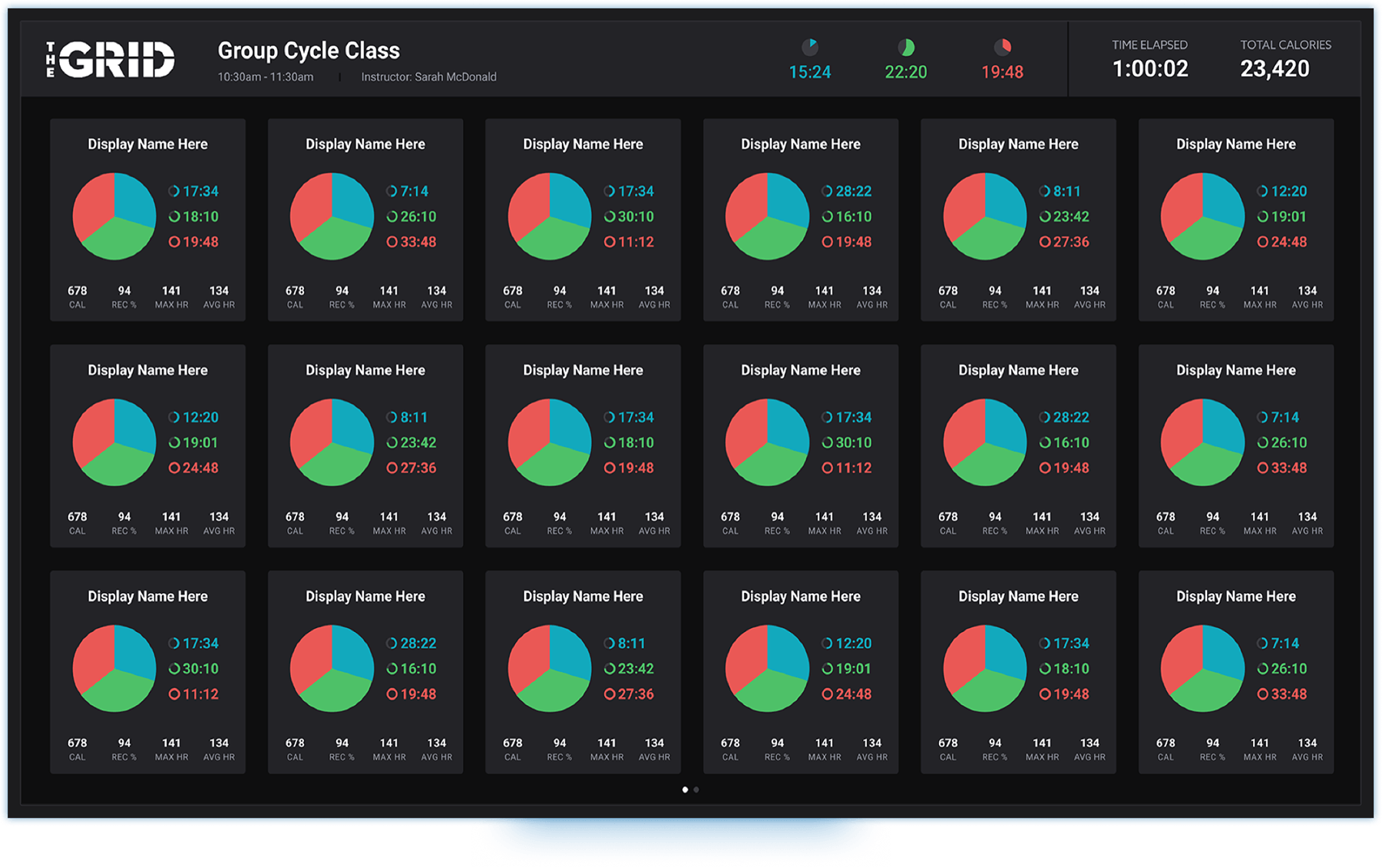
Task: Click blue ring icon beside 12:20 in top-right card
Action: pyautogui.click(x=1262, y=191)
